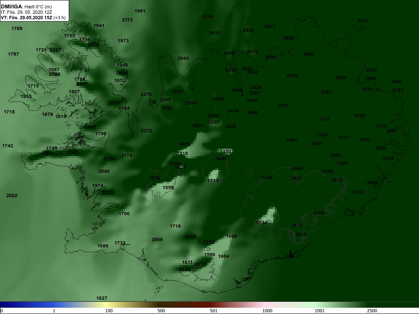Select the map value 1689
419x314 pixels.
(x=103, y=246)
